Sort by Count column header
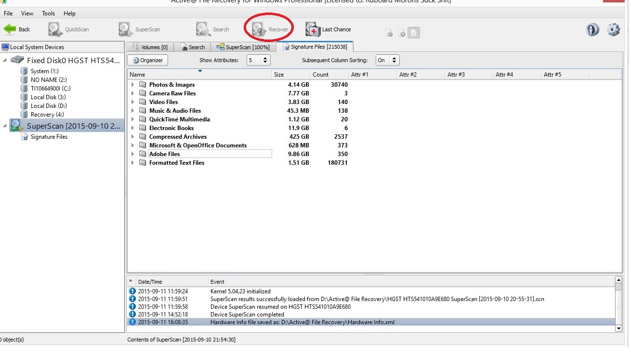 click(329, 75)
